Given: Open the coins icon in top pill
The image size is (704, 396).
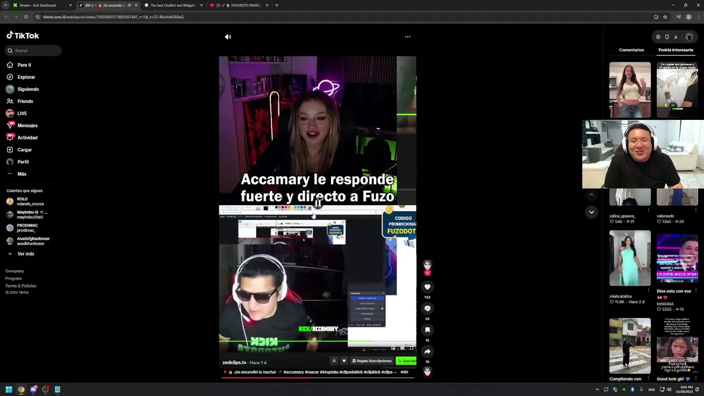Looking at the screenshot, I should click(658, 37).
